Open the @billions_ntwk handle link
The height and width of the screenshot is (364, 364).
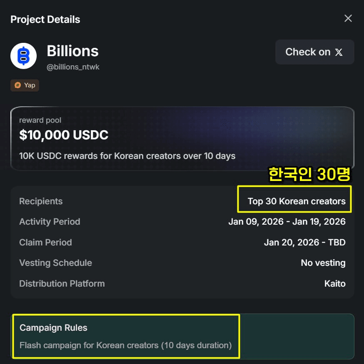coord(73,67)
